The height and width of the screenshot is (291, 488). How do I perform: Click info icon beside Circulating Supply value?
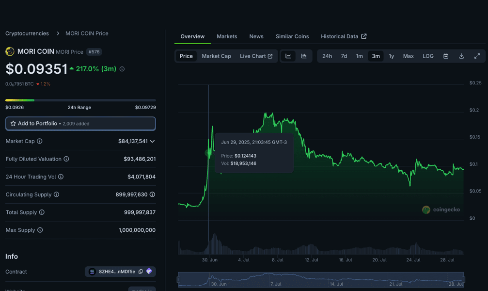coord(152,194)
